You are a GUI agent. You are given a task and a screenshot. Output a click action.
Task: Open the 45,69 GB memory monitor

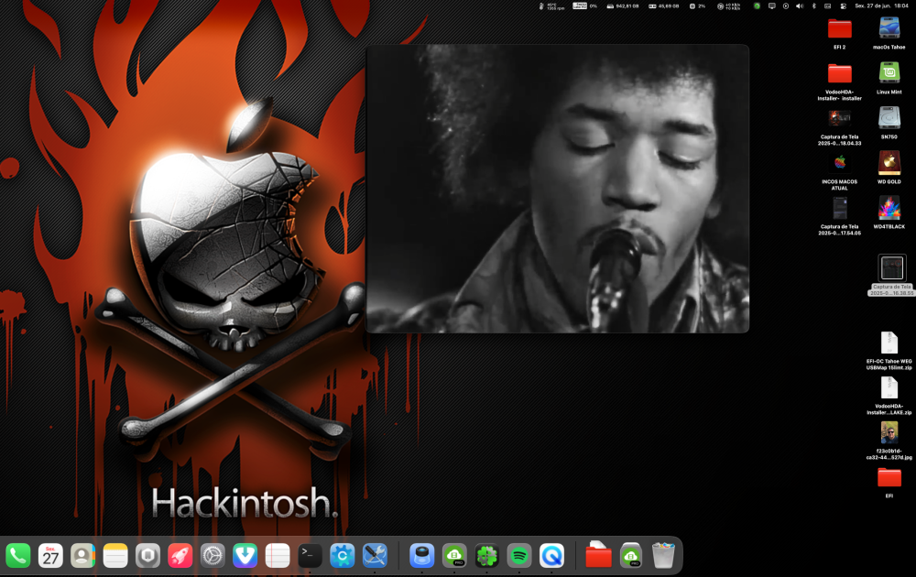click(663, 5)
